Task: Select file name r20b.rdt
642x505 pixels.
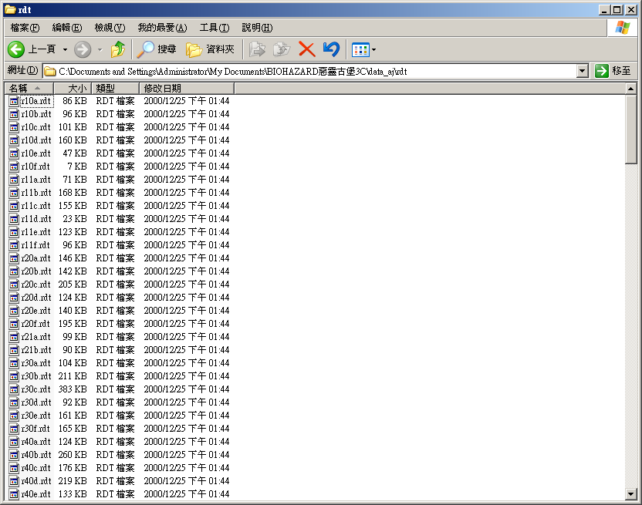Action: [36, 271]
